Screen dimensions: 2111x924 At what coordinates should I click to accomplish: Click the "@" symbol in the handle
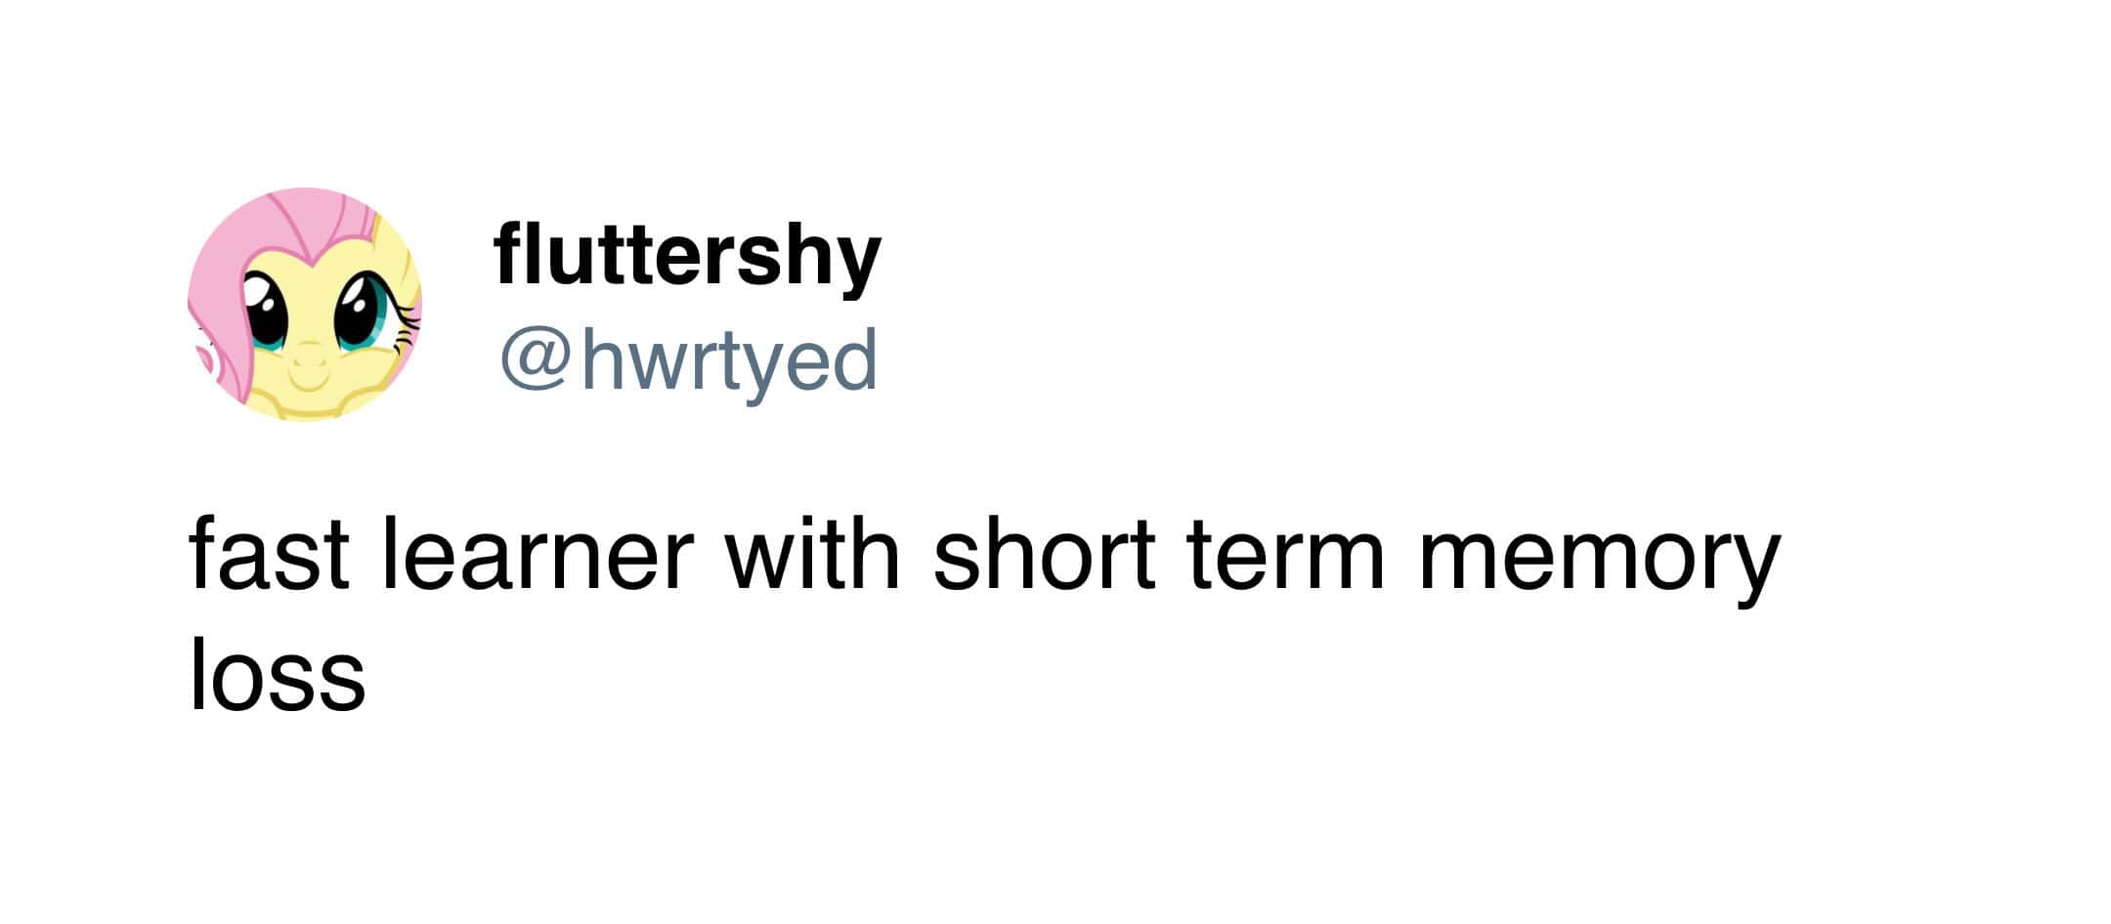536,359
